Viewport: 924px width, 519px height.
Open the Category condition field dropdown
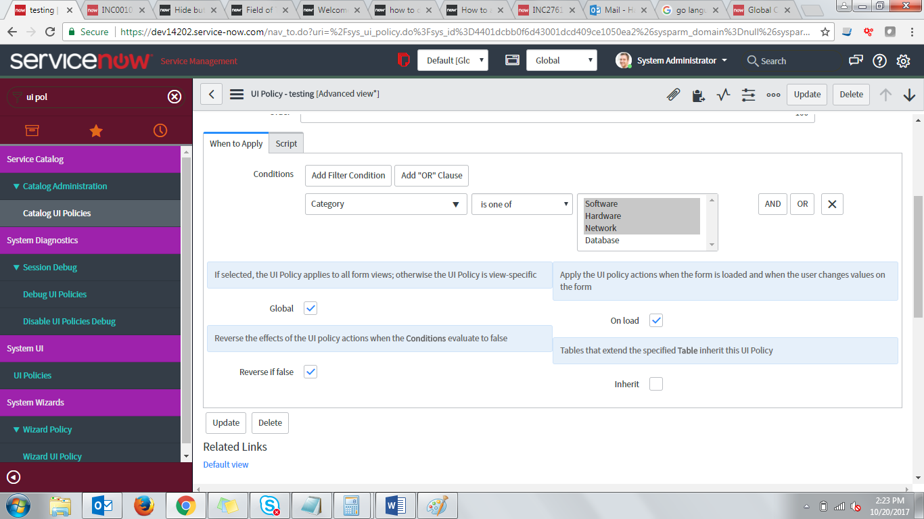(386, 203)
